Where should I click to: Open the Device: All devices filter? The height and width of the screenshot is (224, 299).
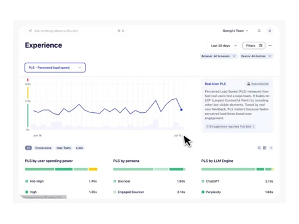point(256,56)
